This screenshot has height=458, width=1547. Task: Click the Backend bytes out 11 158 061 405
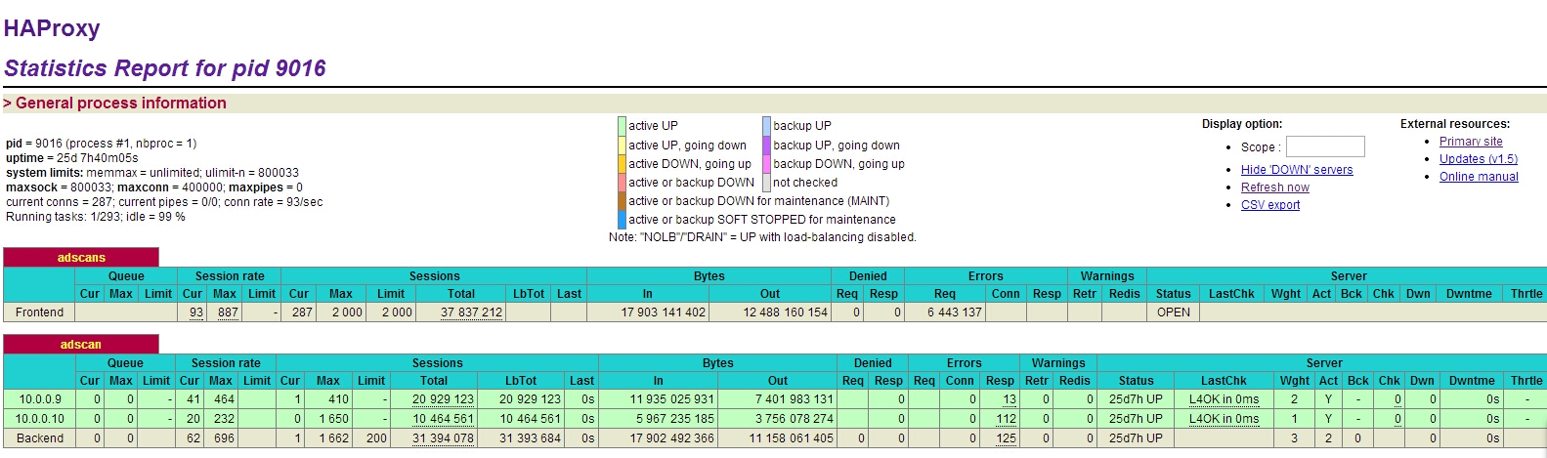click(791, 438)
